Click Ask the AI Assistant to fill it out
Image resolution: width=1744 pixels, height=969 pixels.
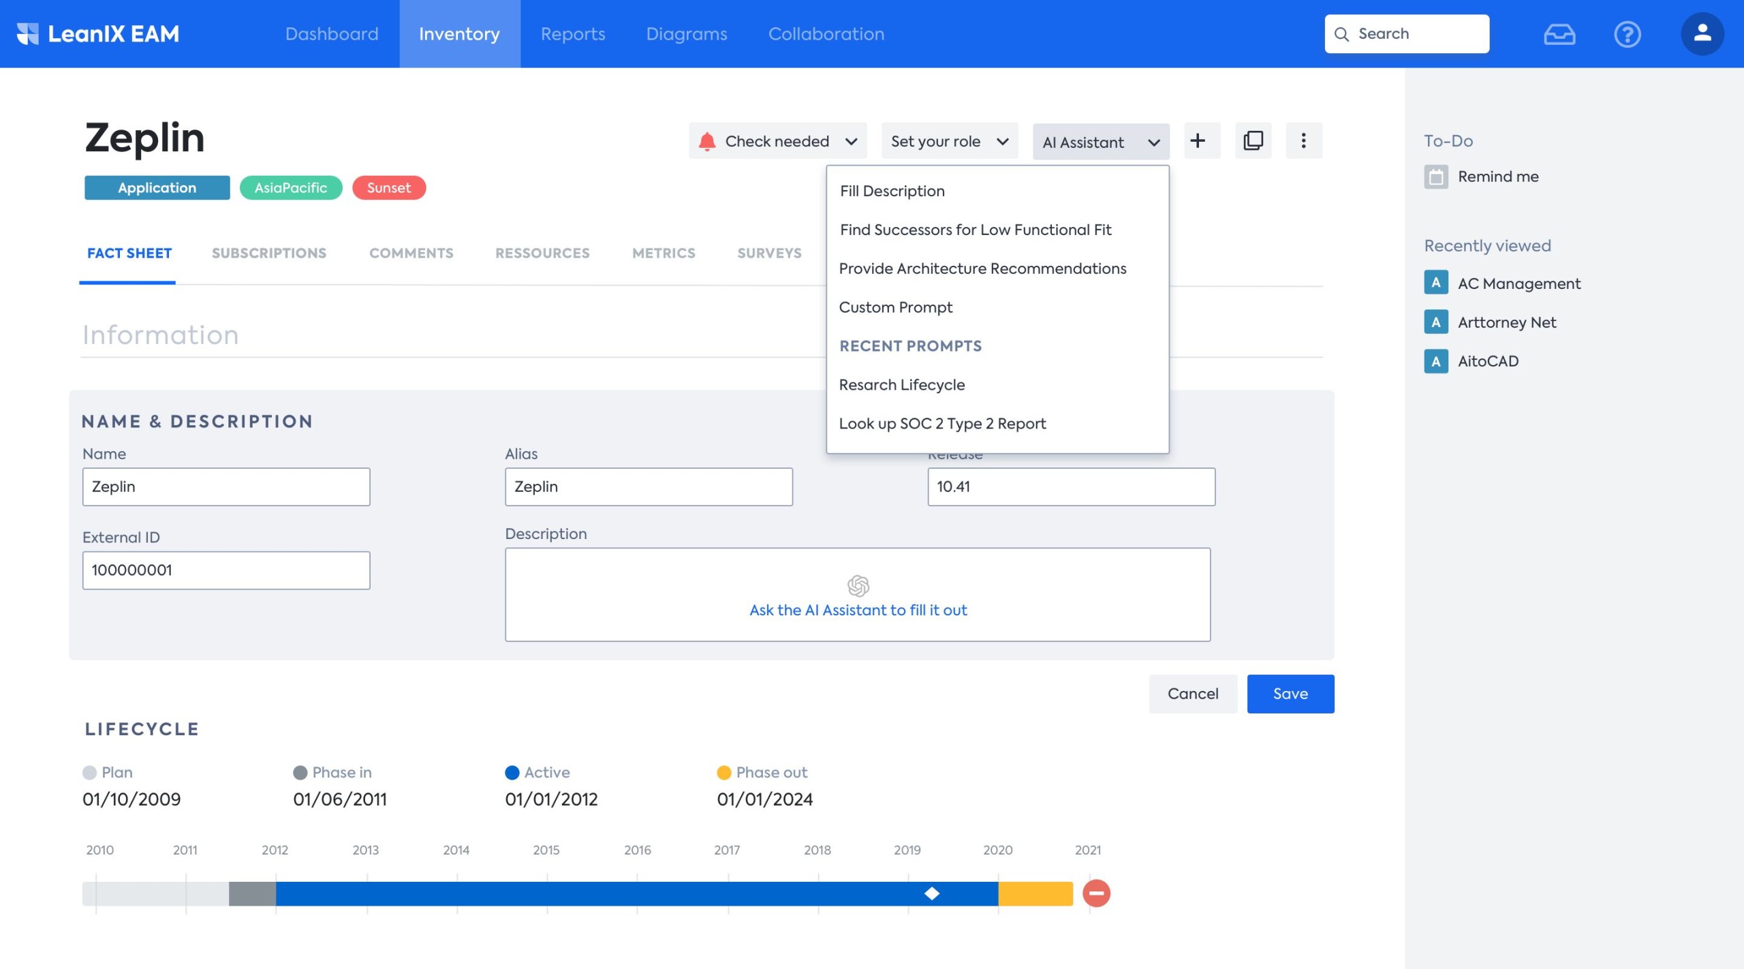858,610
